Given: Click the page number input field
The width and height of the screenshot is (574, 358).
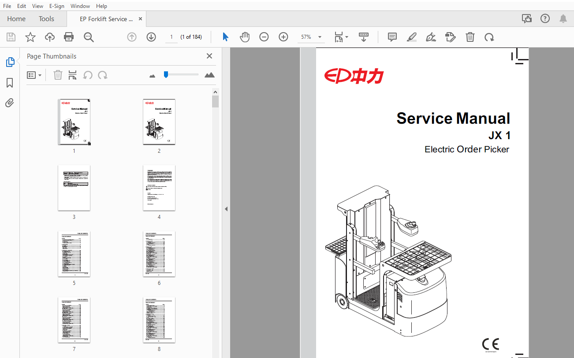Looking at the screenshot, I should click(171, 37).
